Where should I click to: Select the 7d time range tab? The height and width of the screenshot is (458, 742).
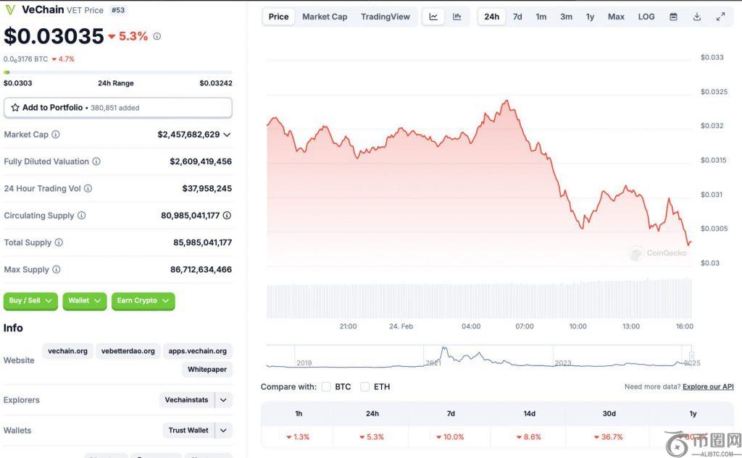517,17
